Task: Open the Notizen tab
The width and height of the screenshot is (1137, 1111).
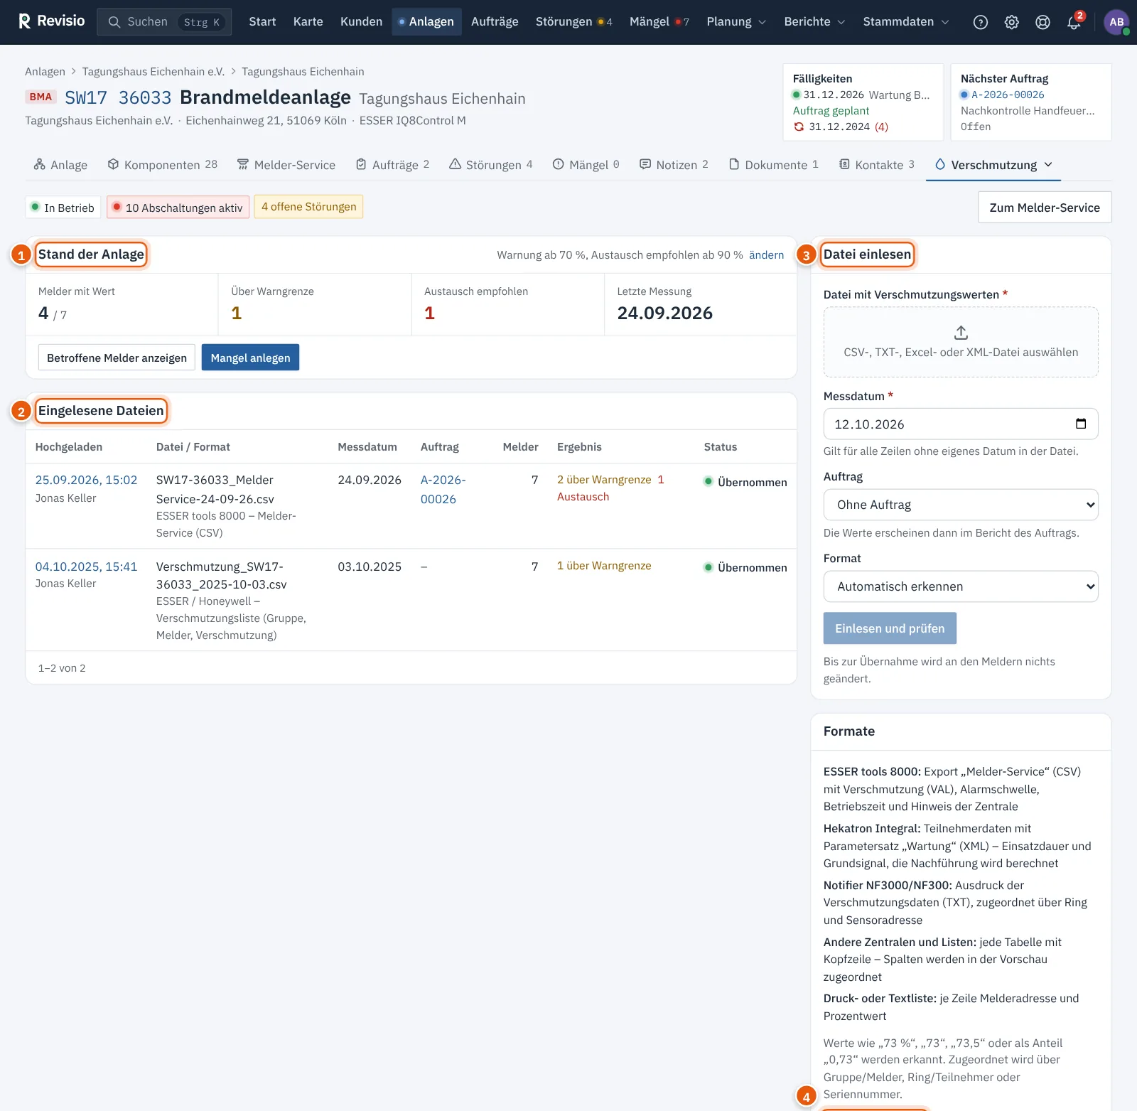Action: [674, 165]
